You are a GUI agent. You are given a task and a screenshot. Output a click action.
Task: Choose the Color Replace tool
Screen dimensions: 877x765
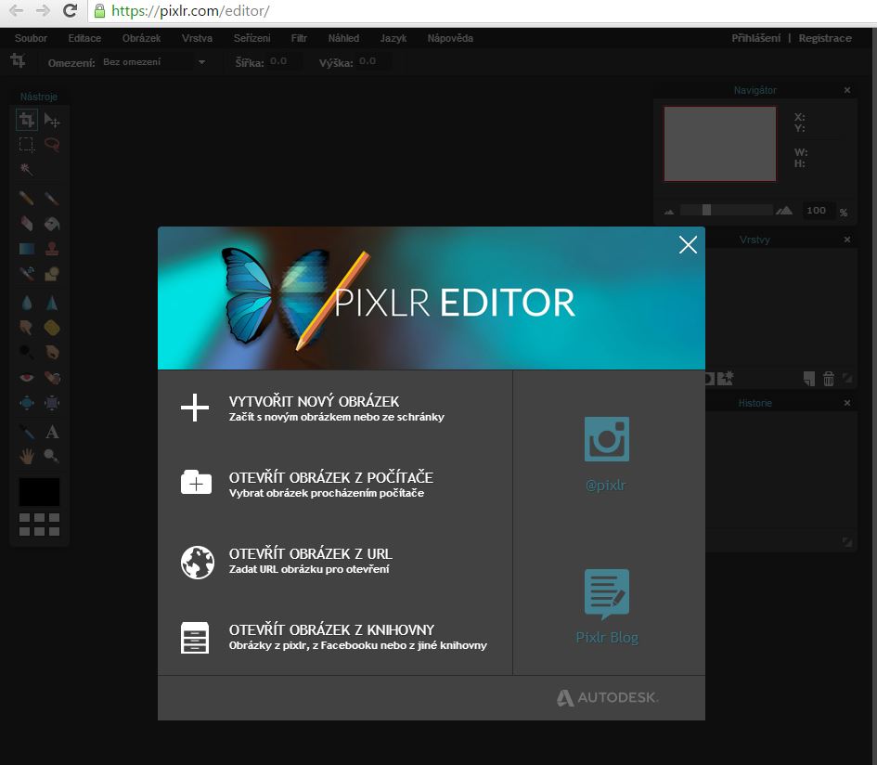tap(26, 273)
